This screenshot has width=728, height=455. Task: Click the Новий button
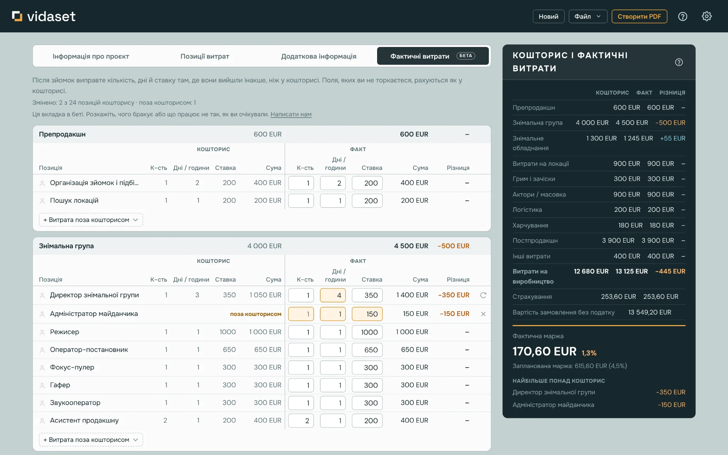[x=549, y=16]
